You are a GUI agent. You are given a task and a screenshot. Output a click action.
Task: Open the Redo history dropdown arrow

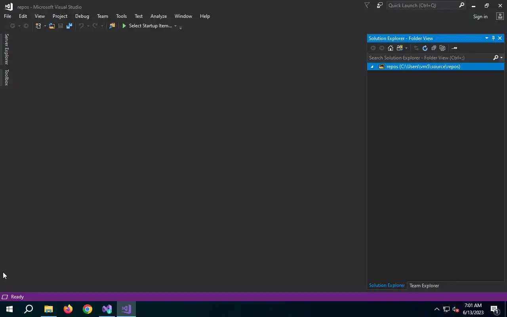click(102, 26)
